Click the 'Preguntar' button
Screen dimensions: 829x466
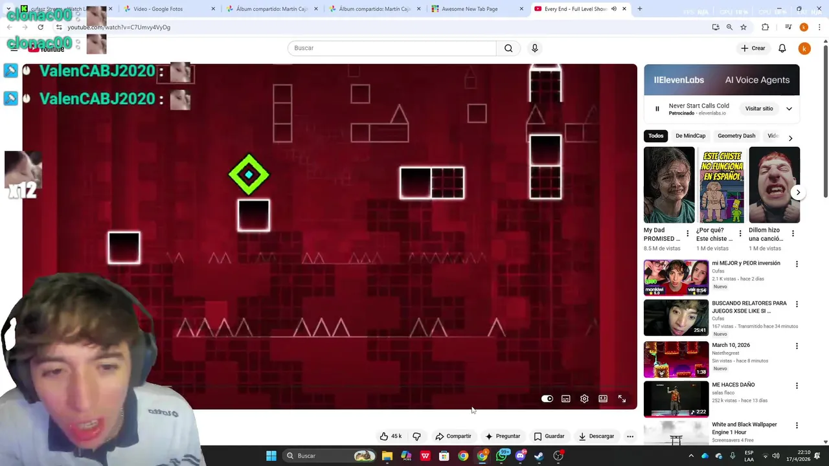coord(503,436)
